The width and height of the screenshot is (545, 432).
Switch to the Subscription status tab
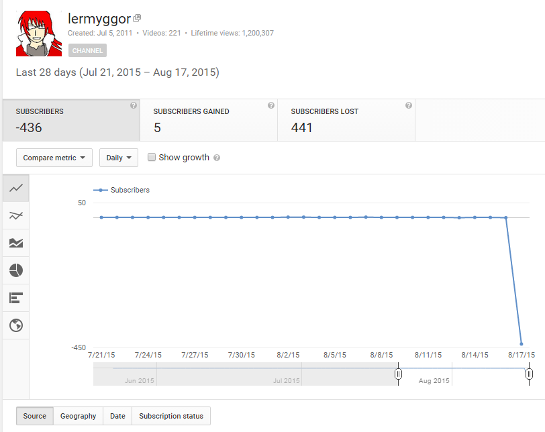pyautogui.click(x=171, y=416)
